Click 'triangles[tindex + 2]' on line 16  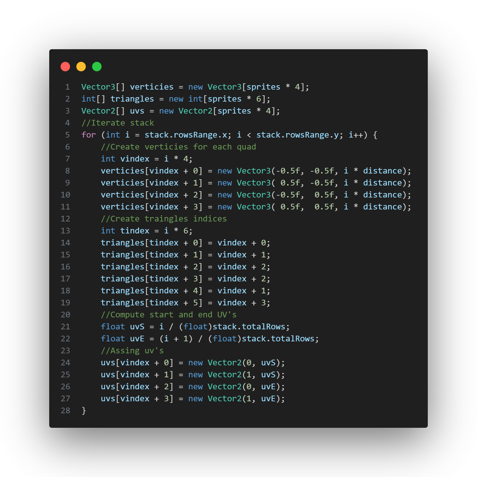point(152,267)
